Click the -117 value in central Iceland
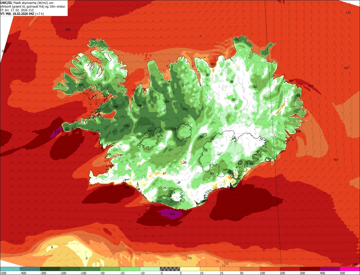This screenshot has width=360, height=275. pos(184,109)
